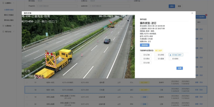Image resolution: width=214 pixels, height=107 pixels.
Task: Click the 查看回放 button
Action: tap(145, 45)
